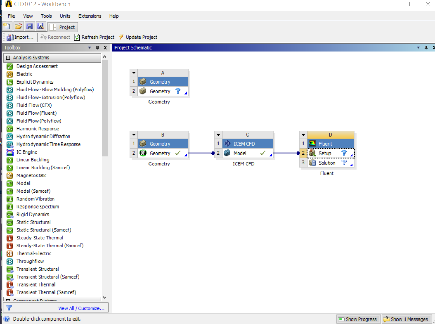Click the IC Engine toolbox icon
The height and width of the screenshot is (324, 435).
click(10, 152)
